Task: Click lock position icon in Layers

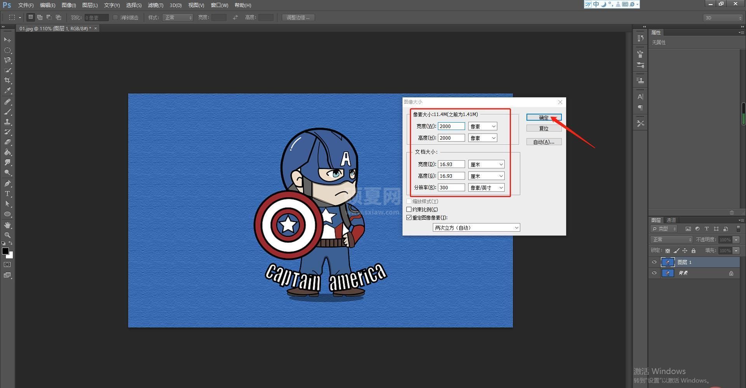Action: click(x=685, y=251)
